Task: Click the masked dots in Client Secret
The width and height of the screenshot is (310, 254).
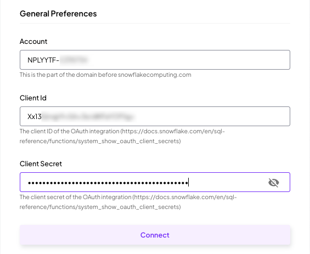Action: (x=108, y=183)
